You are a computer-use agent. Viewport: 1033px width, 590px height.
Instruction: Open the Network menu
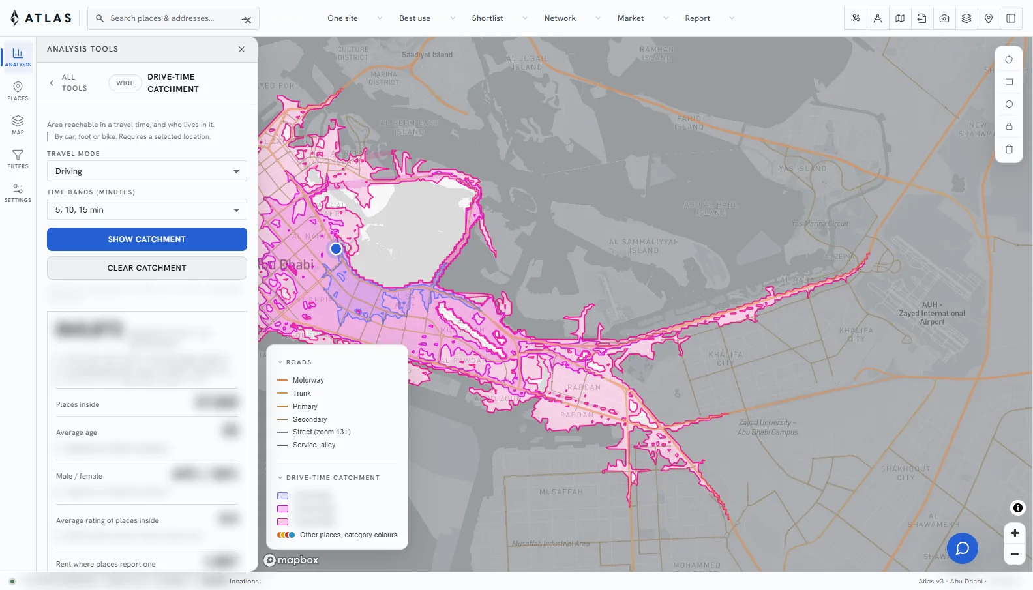coord(573,18)
